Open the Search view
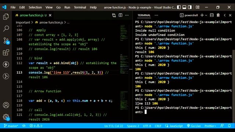 click(x=6, y=29)
